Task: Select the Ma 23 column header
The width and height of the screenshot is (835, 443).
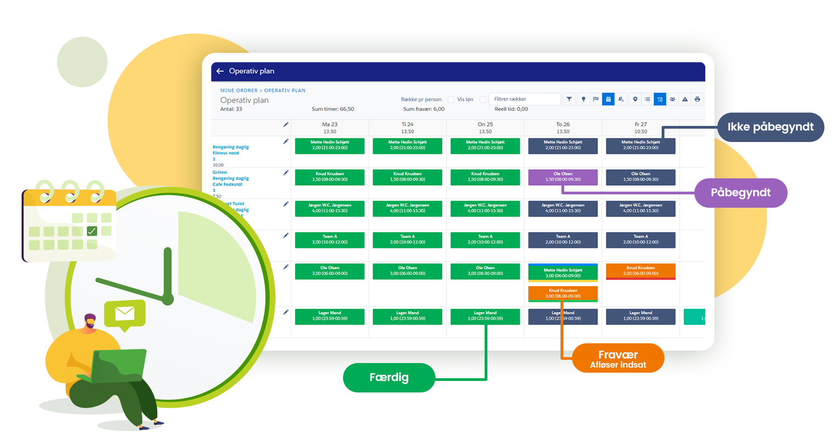Action: point(330,128)
